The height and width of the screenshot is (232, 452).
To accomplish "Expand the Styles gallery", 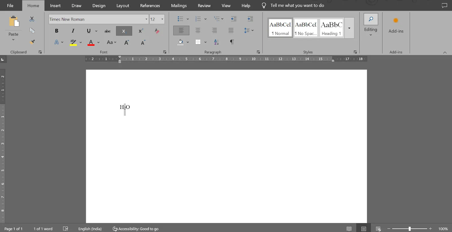I will click(x=349, y=28).
